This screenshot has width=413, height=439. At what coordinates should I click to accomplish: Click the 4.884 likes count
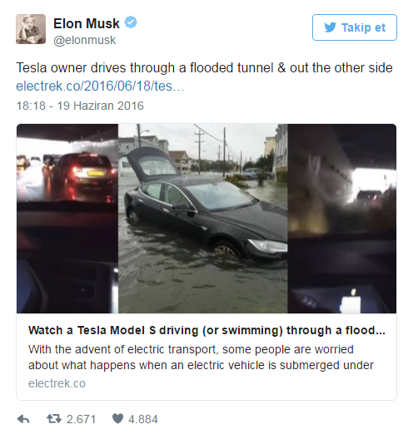[x=143, y=419]
